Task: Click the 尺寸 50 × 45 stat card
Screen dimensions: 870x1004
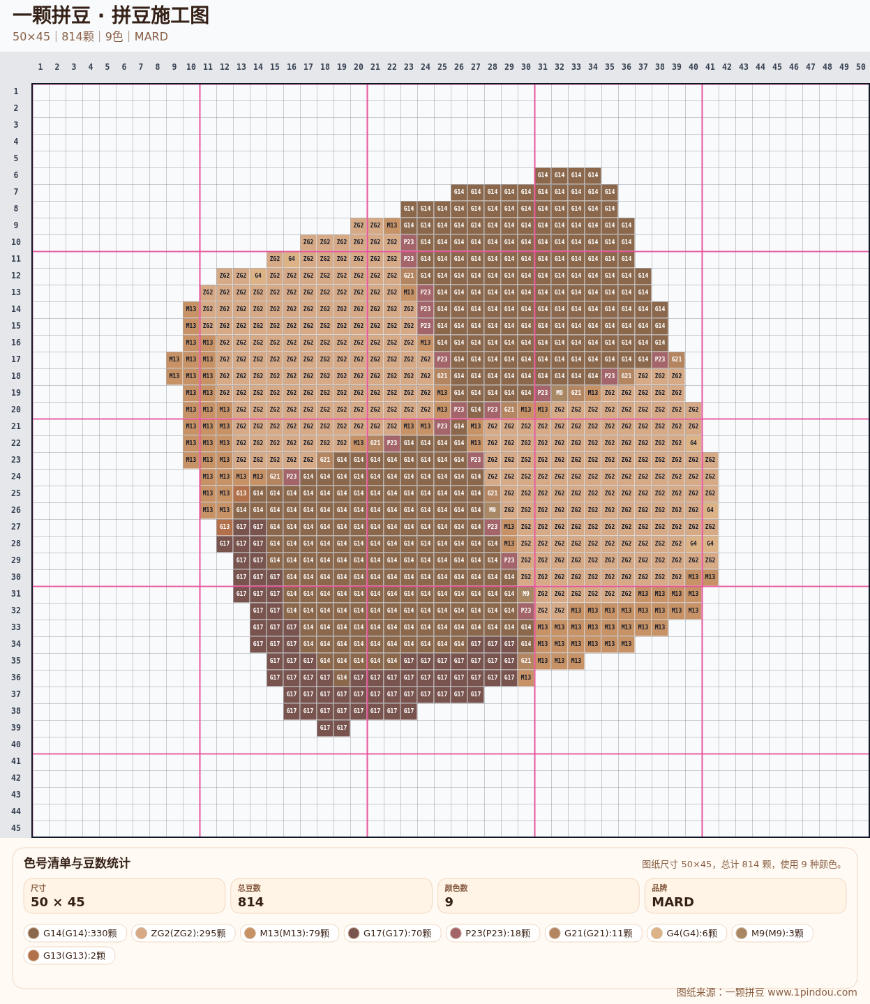Action: click(x=125, y=896)
